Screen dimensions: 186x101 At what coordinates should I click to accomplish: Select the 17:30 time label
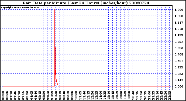tap(125, 96)
